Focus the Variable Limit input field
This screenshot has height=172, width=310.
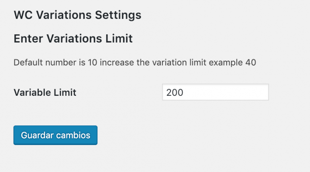coord(215,92)
